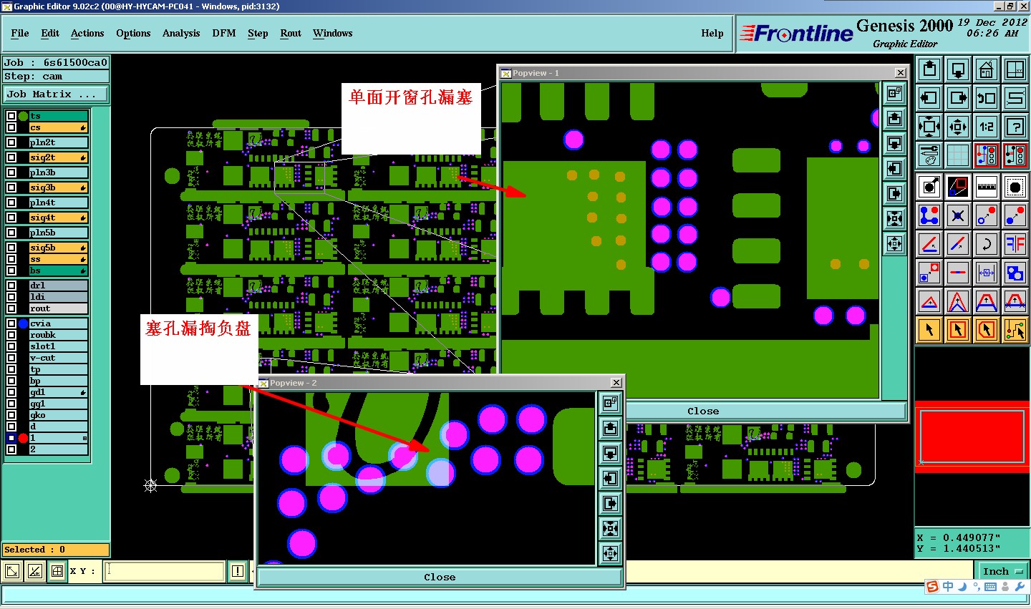Click the grid snap icon left of XY
This screenshot has height=609, width=1031.
pos(57,571)
